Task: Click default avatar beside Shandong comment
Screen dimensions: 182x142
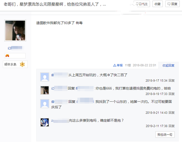Action: (45, 104)
